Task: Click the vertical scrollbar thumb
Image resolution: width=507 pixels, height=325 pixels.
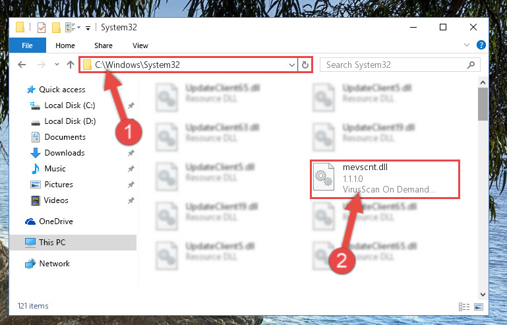Action: [483, 104]
